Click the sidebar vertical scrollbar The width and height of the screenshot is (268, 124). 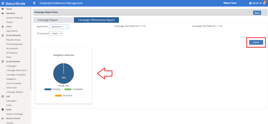click(x=31, y=49)
